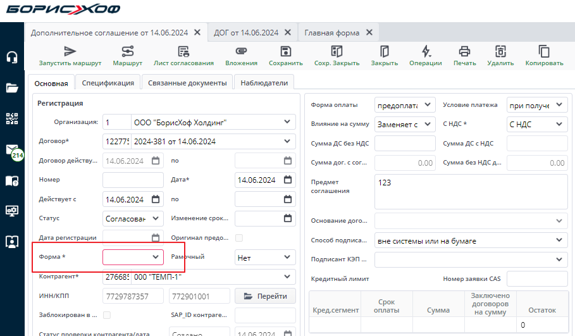Open Лист согласования approval sheet
Screen dimensions: 575x336
coord(183,52)
